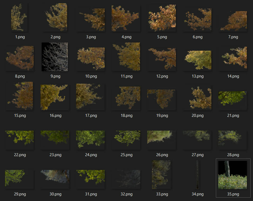Click the 7.png file name label
The height and width of the screenshot is (201, 253).
[233, 37]
